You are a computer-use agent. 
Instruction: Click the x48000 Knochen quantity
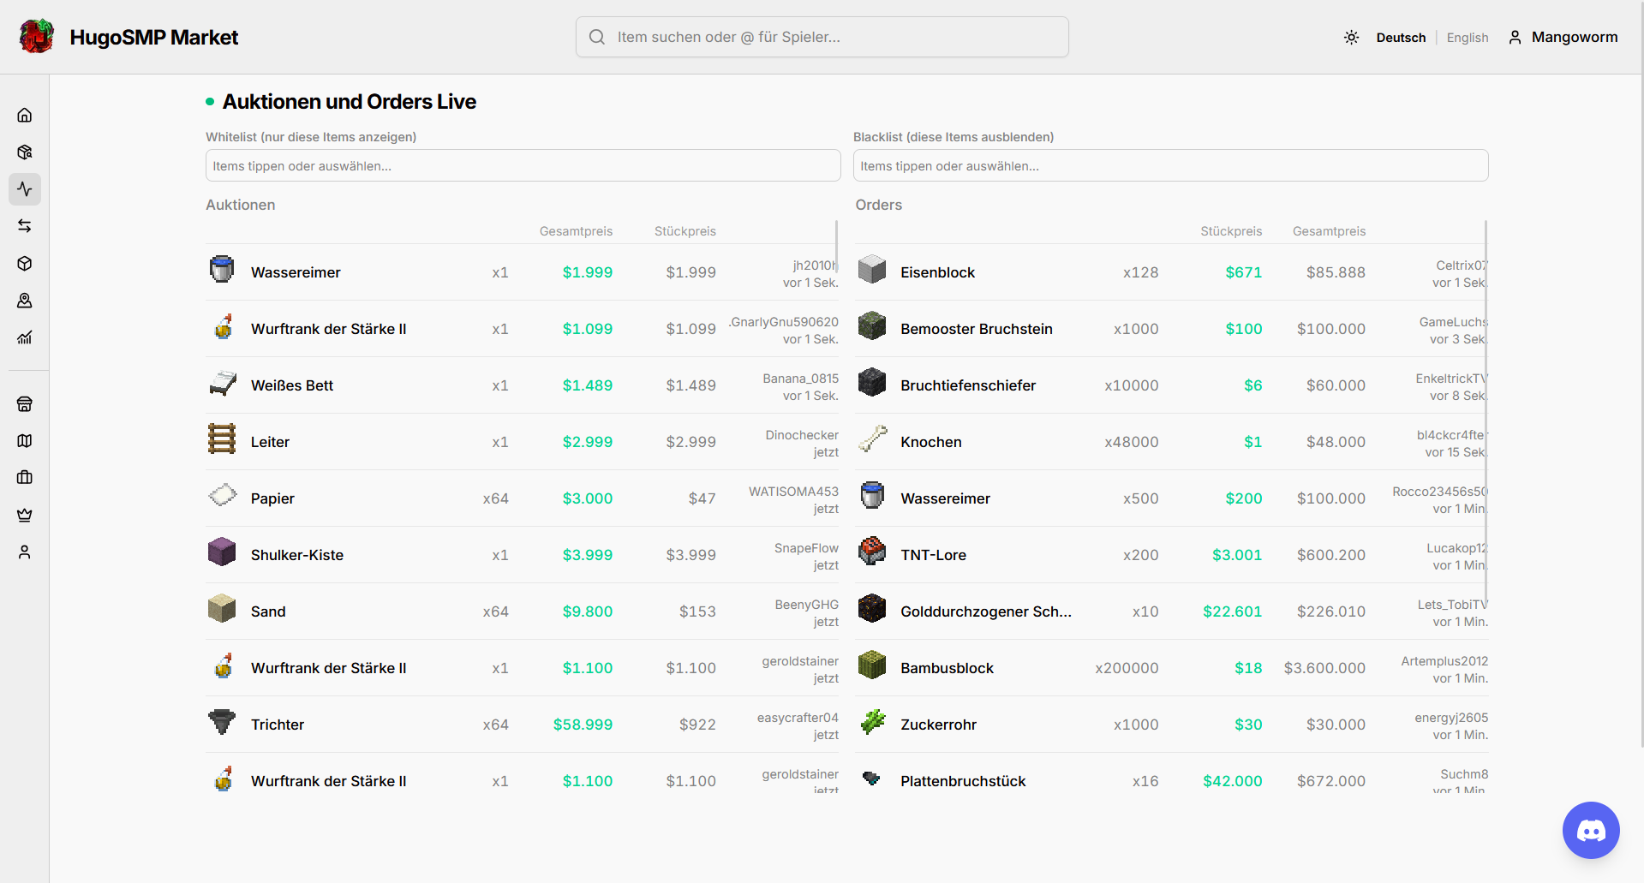[1131, 442]
